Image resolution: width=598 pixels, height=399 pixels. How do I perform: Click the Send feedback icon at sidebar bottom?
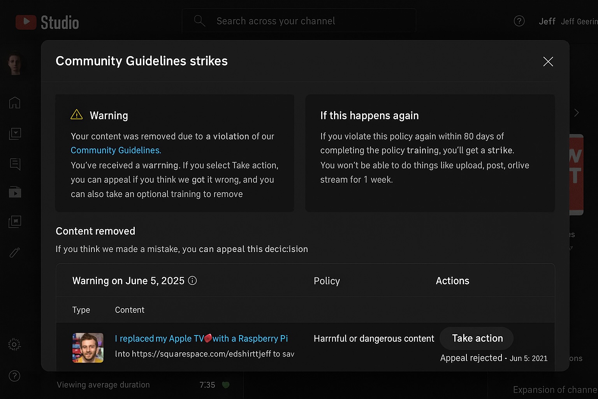point(14,376)
